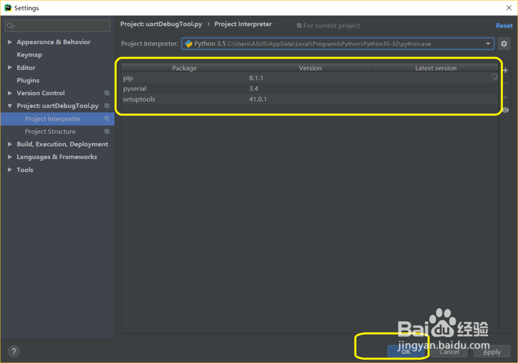518x363 pixels.
Task: Expand the Editor section
Action: [x=9, y=67]
